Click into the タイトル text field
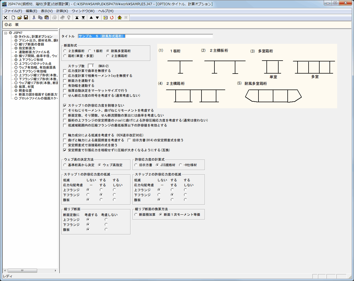Image resolution: width=354 pixels, height=281 pixels. coord(145,36)
